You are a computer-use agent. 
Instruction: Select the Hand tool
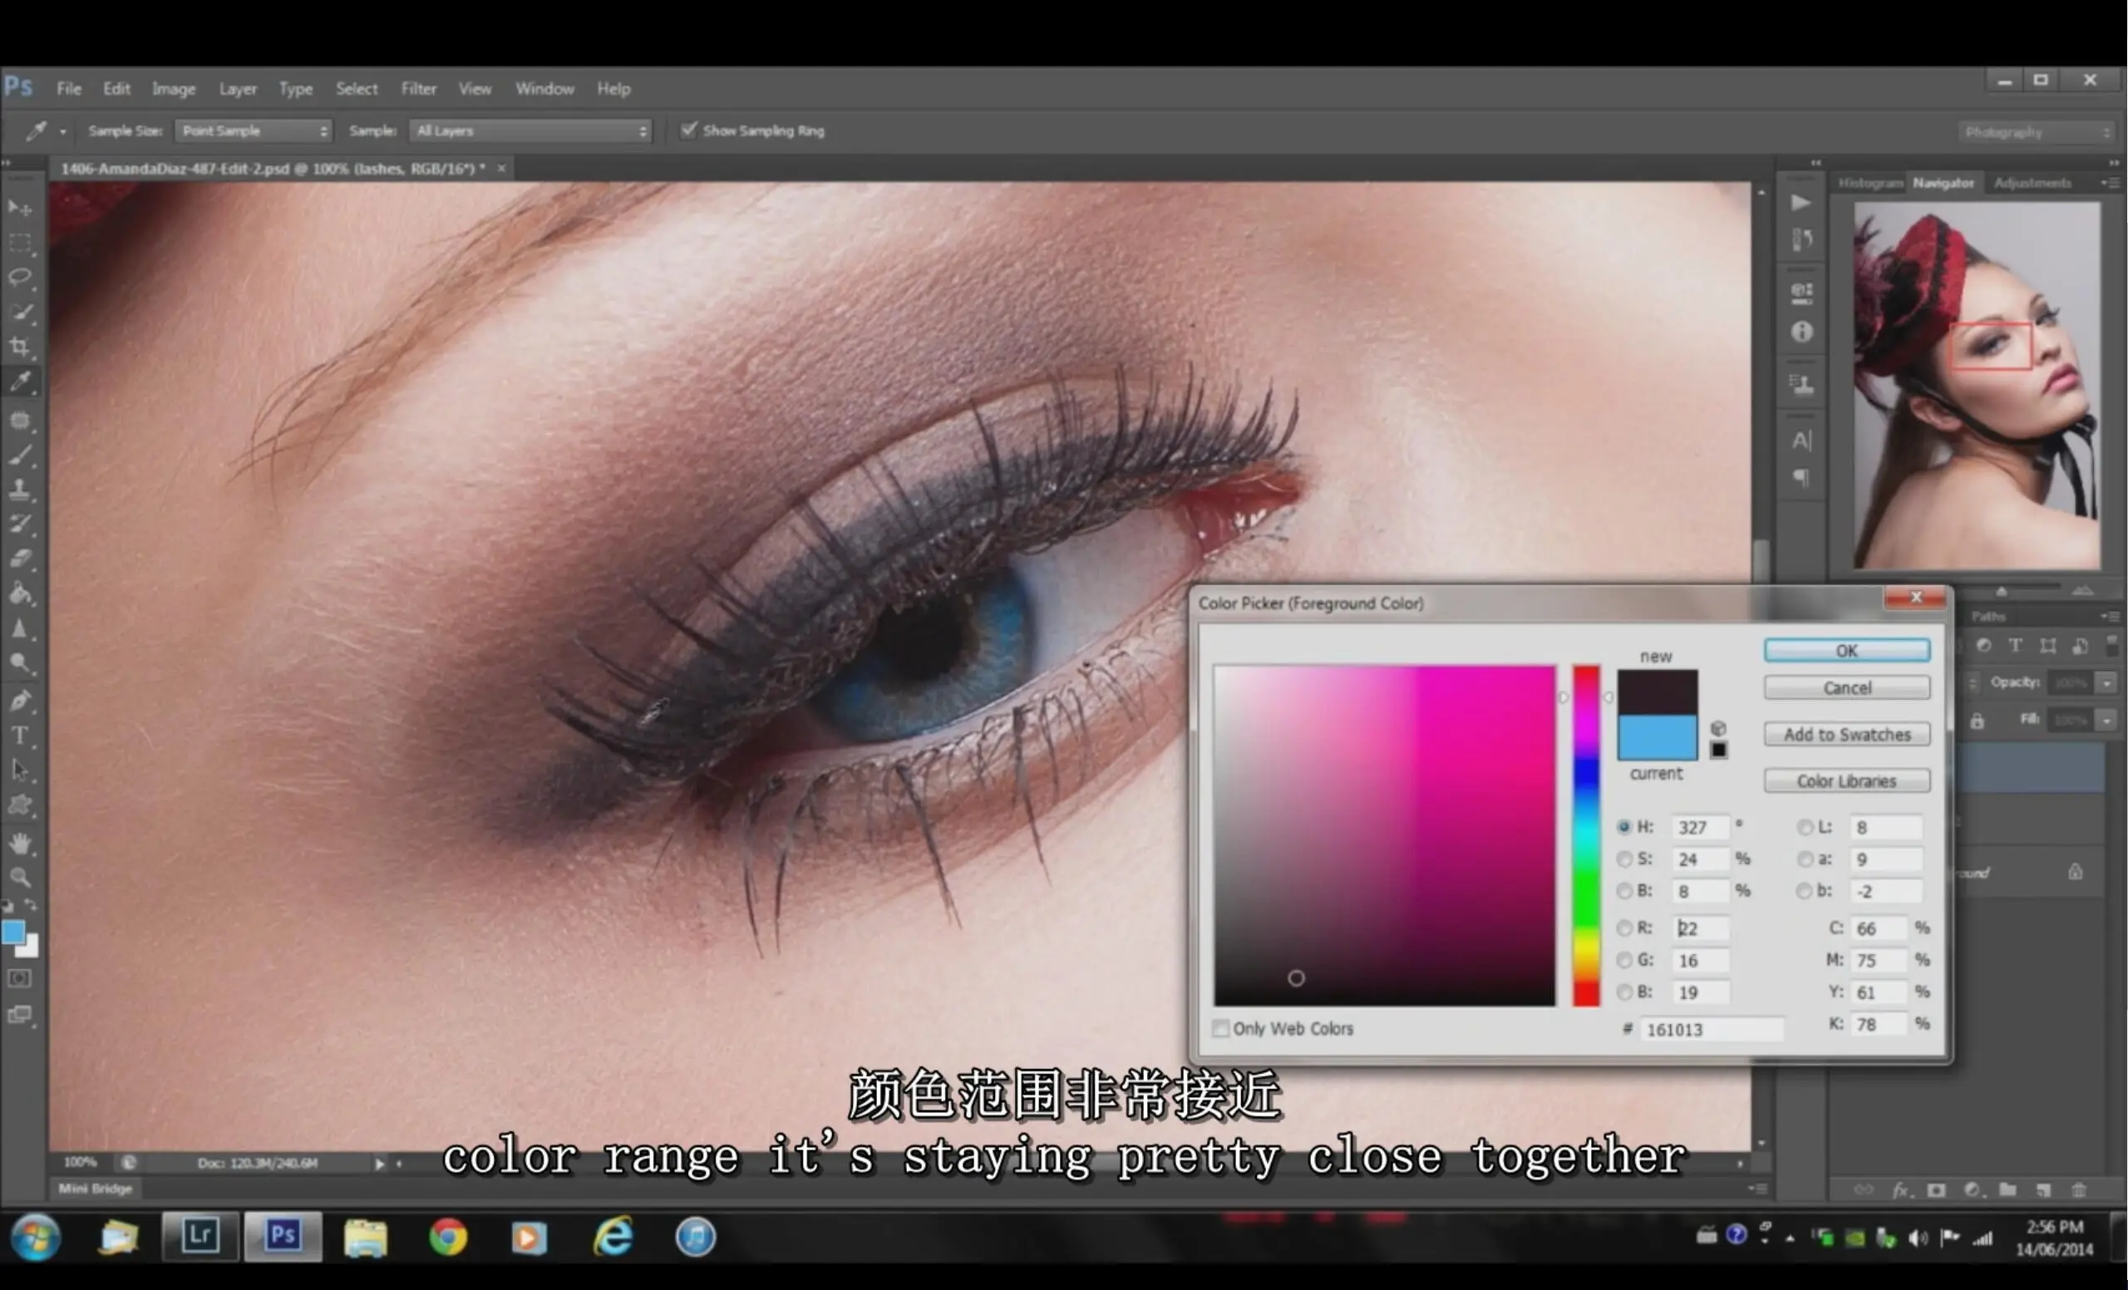[19, 842]
